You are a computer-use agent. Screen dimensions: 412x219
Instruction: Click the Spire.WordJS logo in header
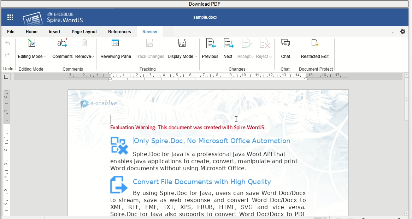tap(53, 18)
